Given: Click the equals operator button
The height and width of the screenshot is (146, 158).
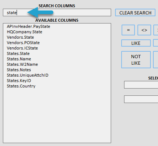Looking at the screenshot, I should pos(128,30).
